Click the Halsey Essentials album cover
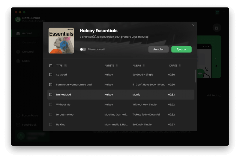This screenshot has height=160, width=240. [x=61, y=41]
